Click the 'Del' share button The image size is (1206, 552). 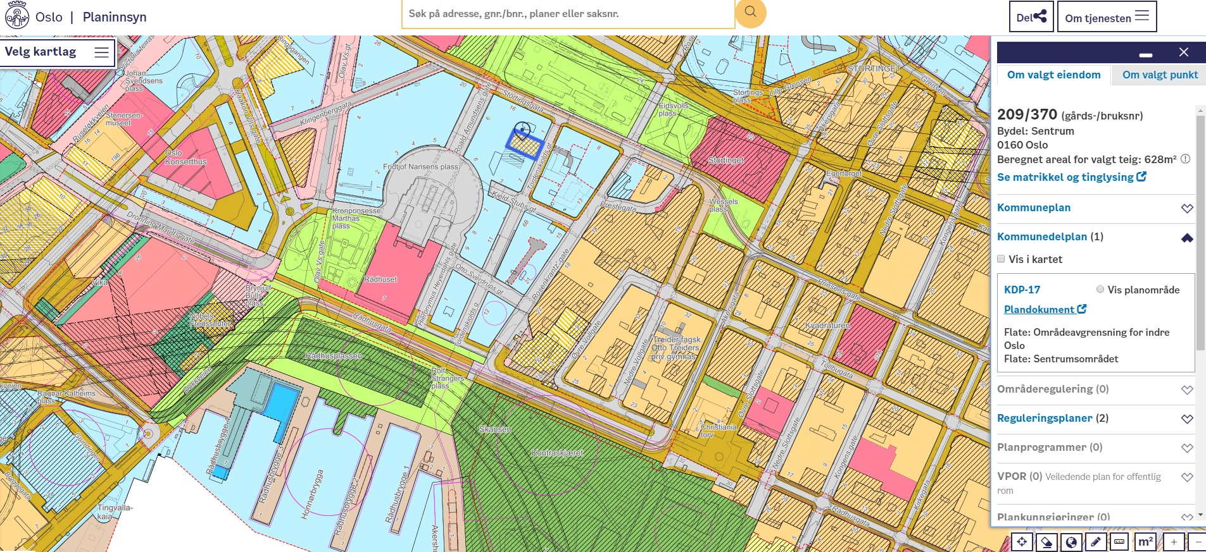pos(1031,17)
